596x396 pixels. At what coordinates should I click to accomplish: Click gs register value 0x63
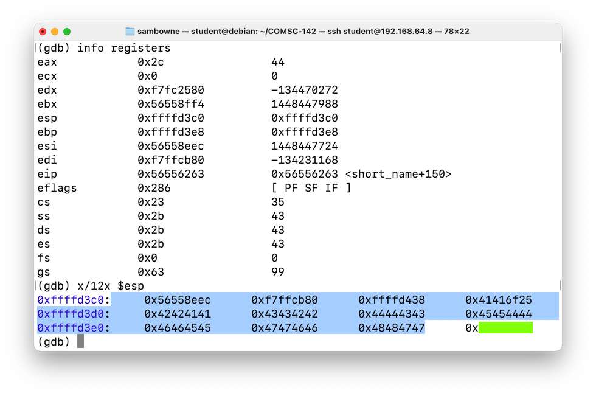[x=151, y=272]
